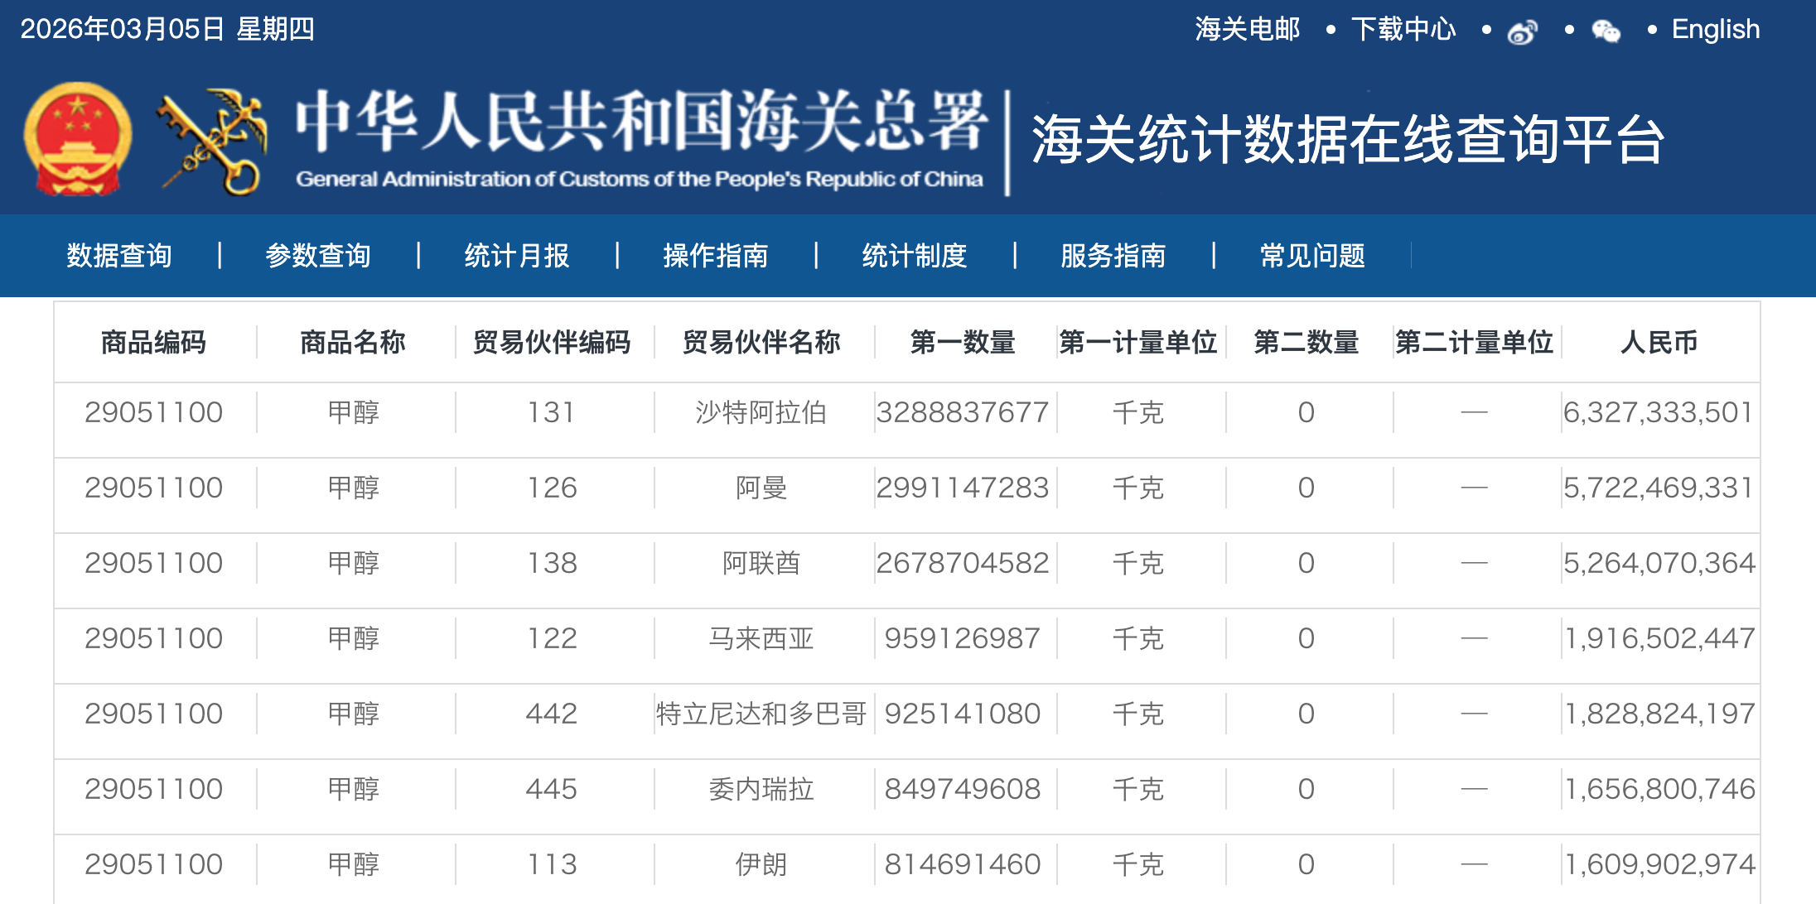Open the 服务指南 service guide
Screen dimensions: 1816x904
pos(1113,256)
